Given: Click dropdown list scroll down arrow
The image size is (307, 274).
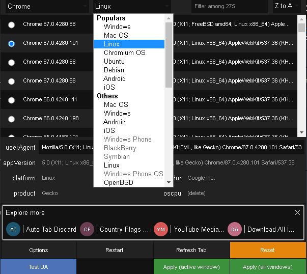Looking at the screenshot, I should (169, 182).
